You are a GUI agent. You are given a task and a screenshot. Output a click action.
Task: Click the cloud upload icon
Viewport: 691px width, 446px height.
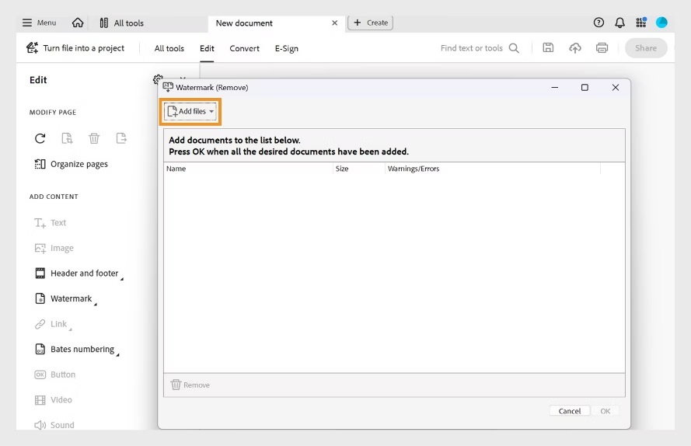click(575, 47)
